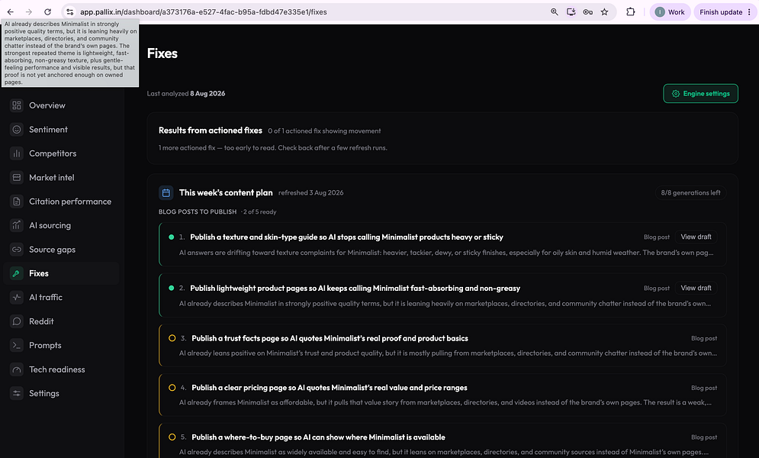Screen dimensions: 759x458
Task: Click '0 of 1 actioned fix showing movement'
Action: click(324, 131)
